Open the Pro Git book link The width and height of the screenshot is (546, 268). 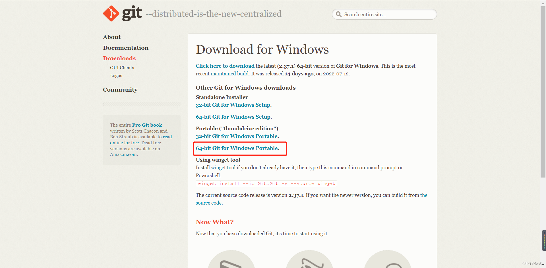(147, 125)
